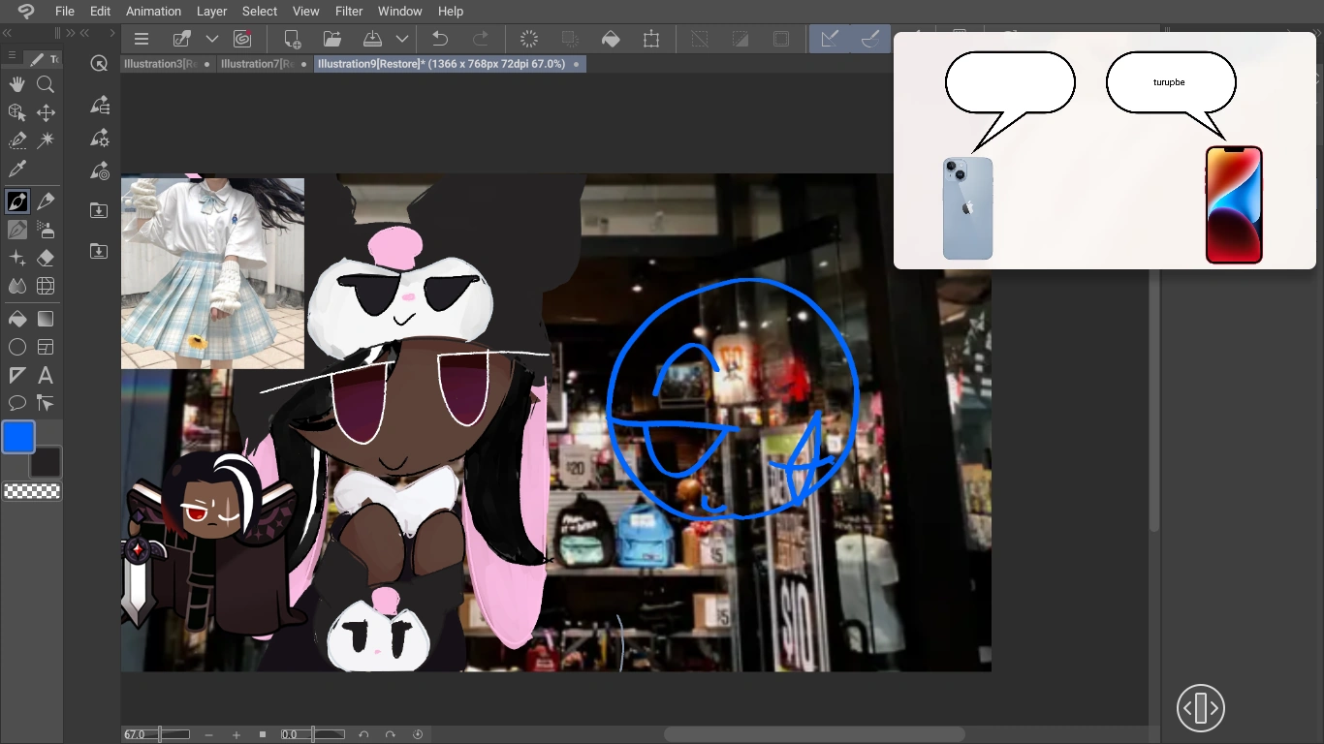The width and height of the screenshot is (1324, 744).
Task: Select the Bucket fill tool
Action: click(16, 318)
